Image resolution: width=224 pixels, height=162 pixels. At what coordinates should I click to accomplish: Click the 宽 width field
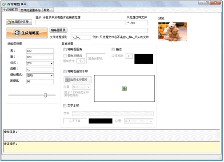(40, 51)
